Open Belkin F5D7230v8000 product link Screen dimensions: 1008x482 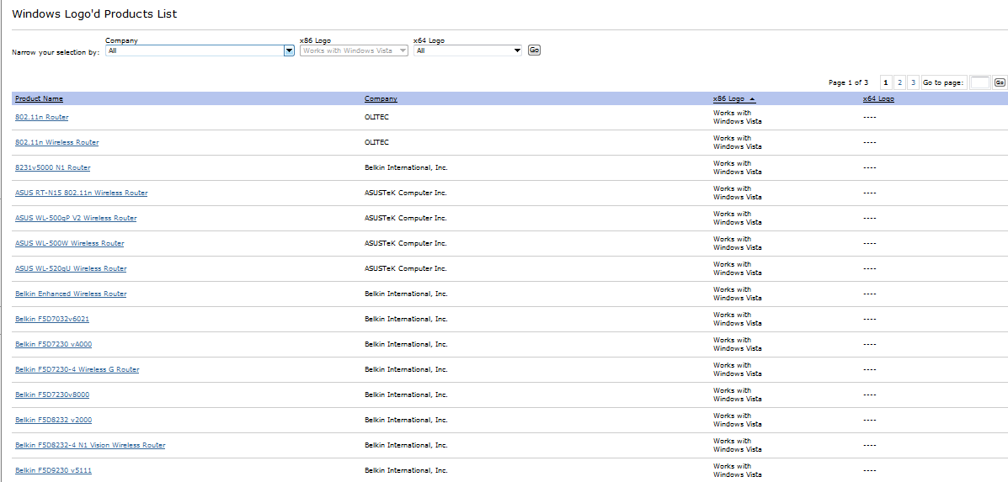point(52,395)
